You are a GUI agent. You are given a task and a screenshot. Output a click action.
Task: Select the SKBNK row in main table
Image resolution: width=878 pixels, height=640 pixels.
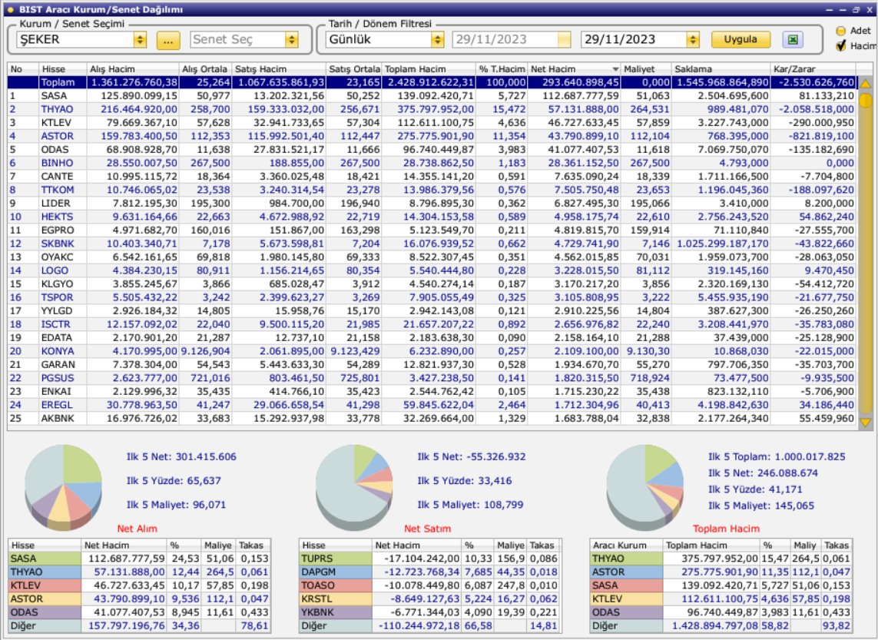[432, 244]
